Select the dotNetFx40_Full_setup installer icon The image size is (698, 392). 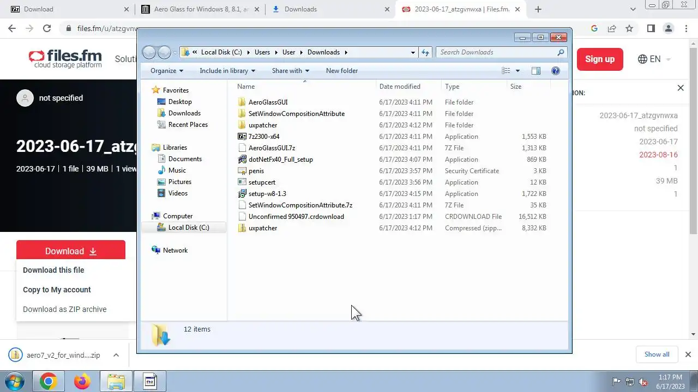tap(242, 160)
